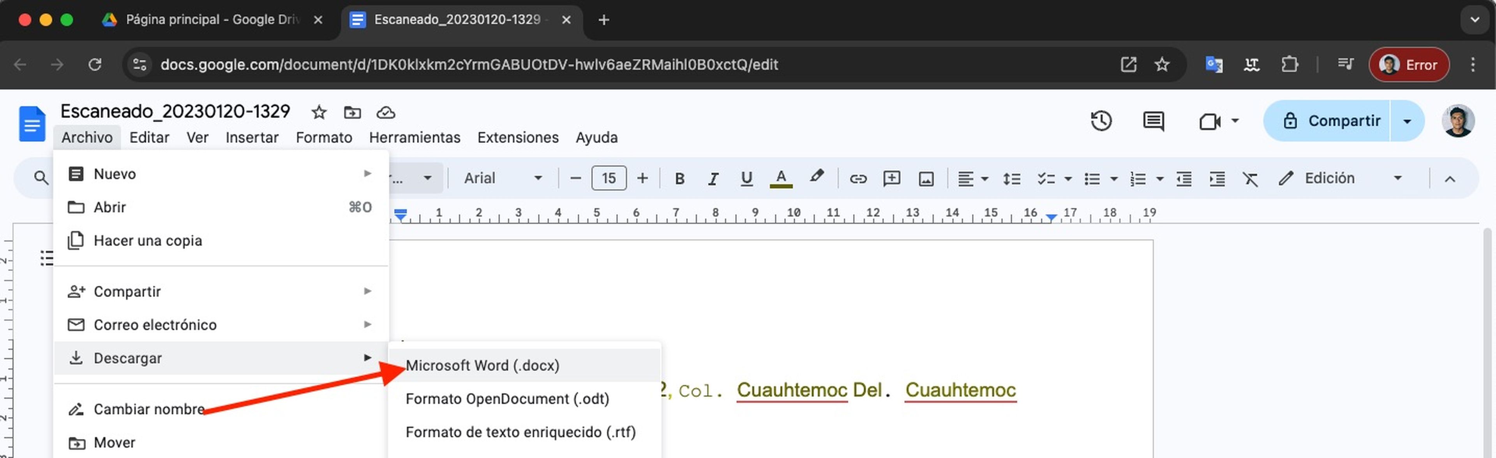Toggle underline formatting
Image resolution: width=1496 pixels, height=458 pixels.
746,178
